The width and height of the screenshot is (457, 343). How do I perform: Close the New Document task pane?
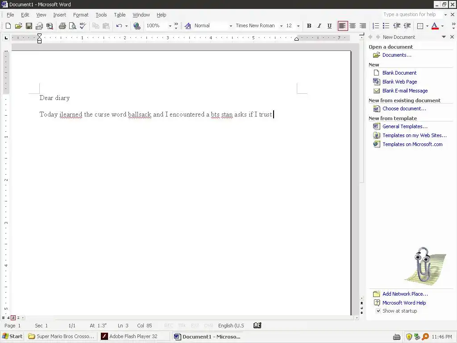[x=452, y=37]
